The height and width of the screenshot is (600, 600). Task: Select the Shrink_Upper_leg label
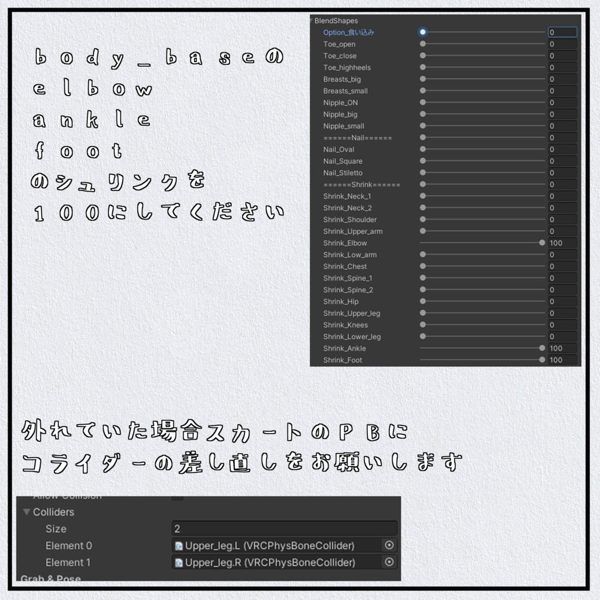[352, 313]
